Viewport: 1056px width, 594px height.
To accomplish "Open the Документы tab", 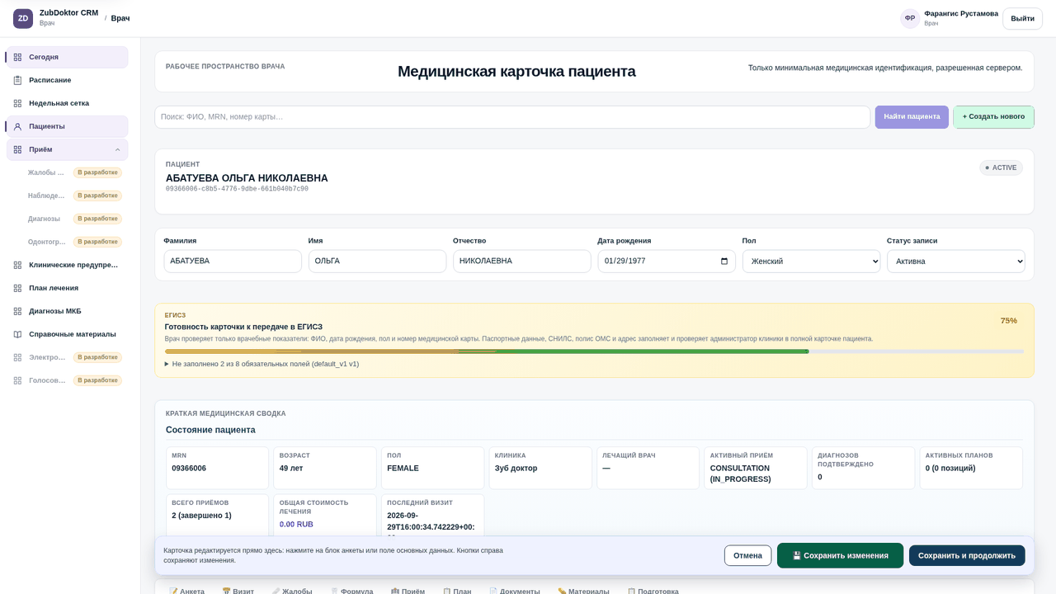I will coord(515,591).
